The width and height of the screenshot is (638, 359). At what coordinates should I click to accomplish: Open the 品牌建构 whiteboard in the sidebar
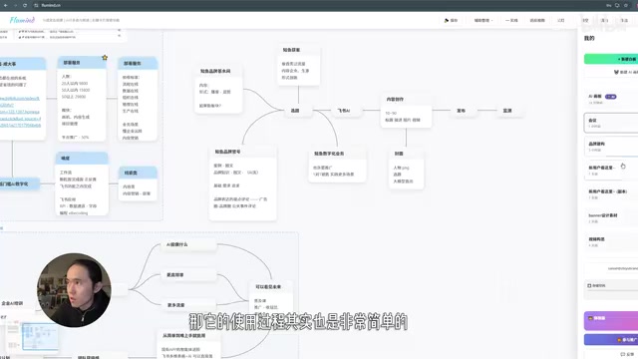point(611,147)
